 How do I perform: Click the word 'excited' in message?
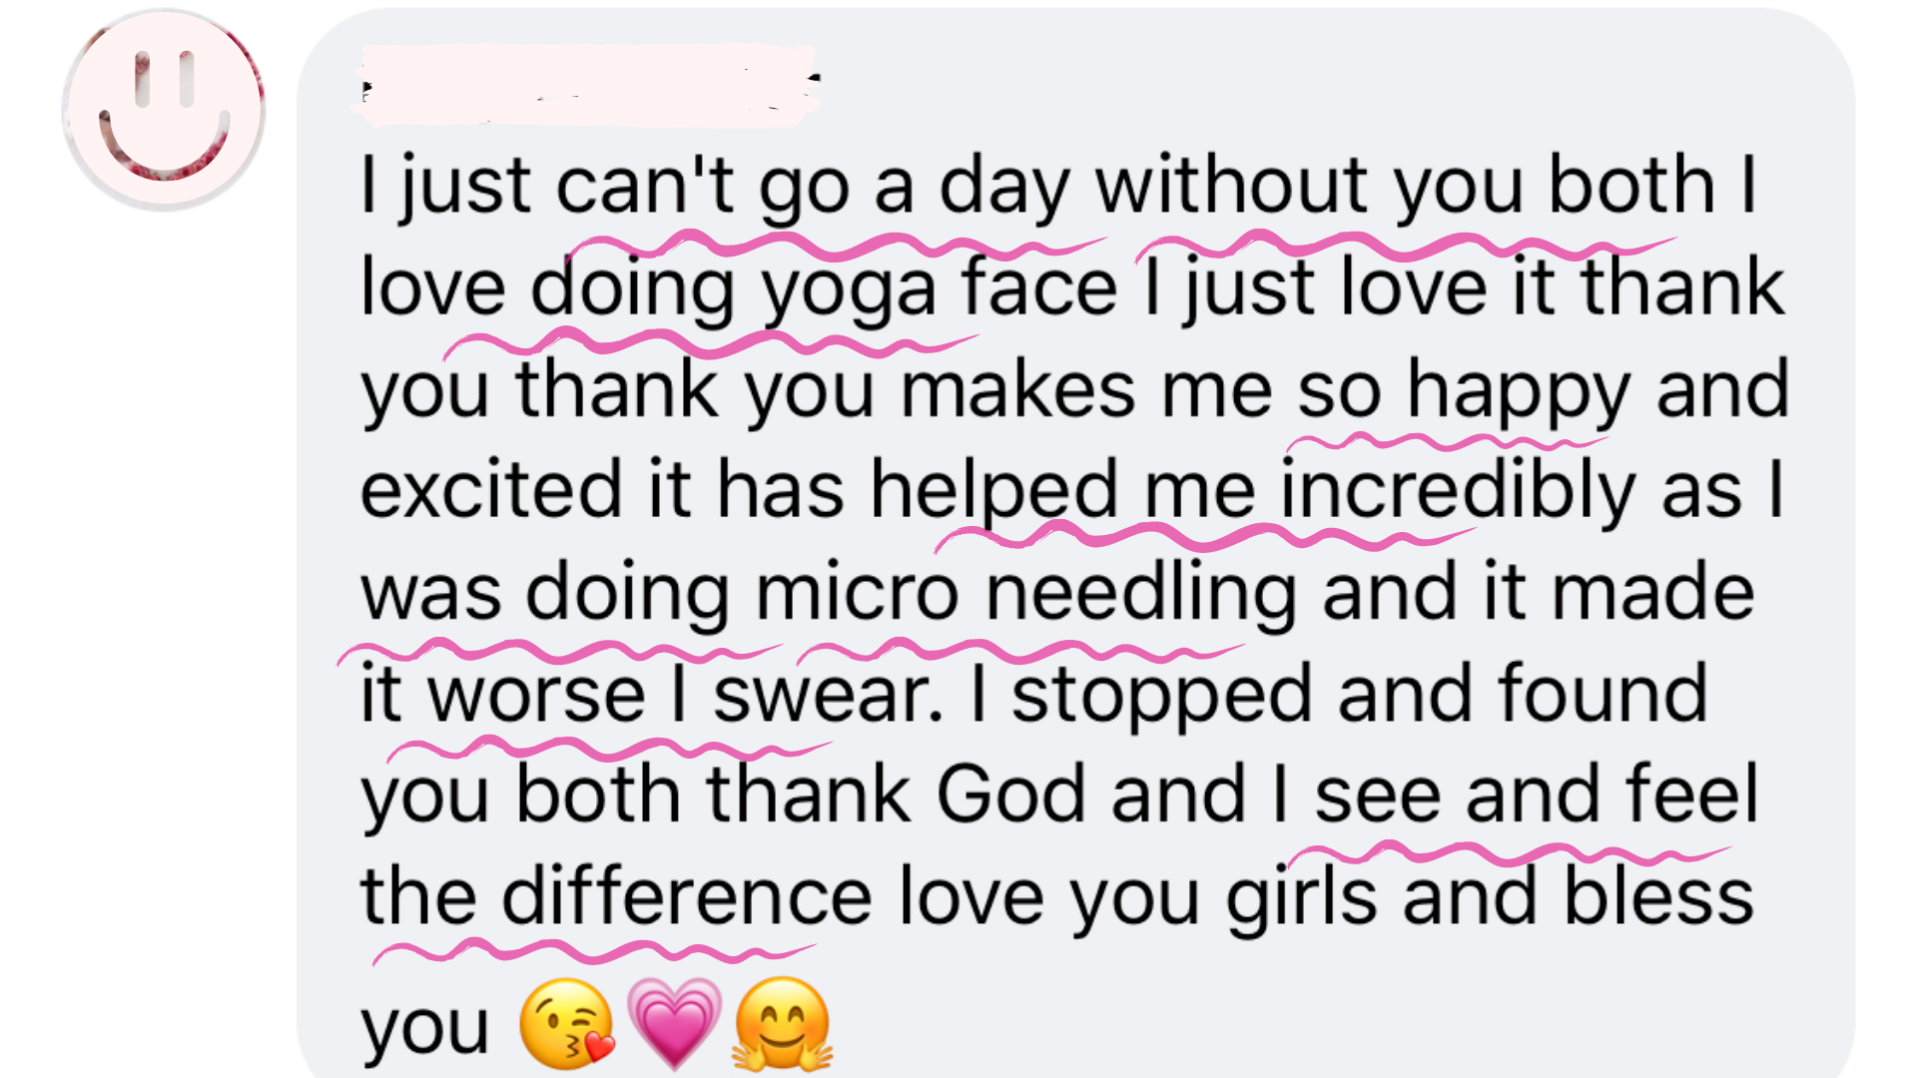(491, 491)
